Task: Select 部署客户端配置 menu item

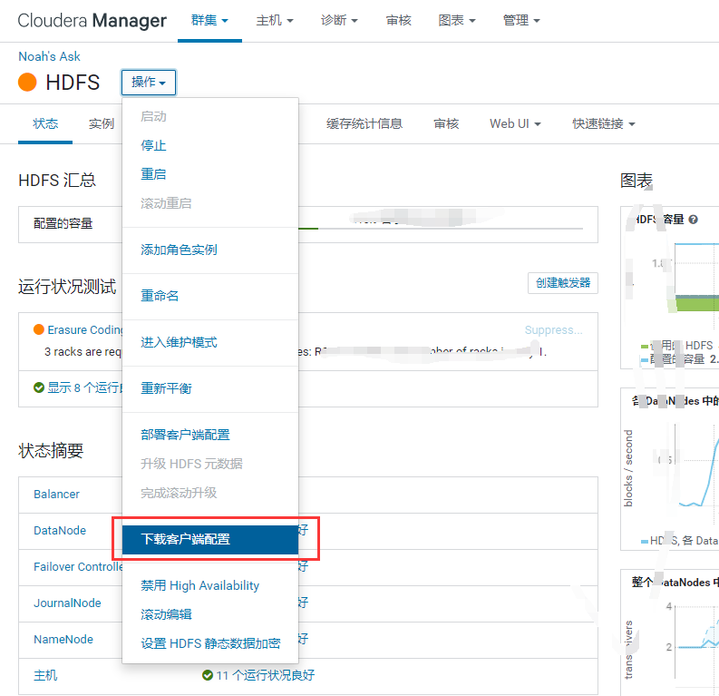Action: click(x=210, y=435)
